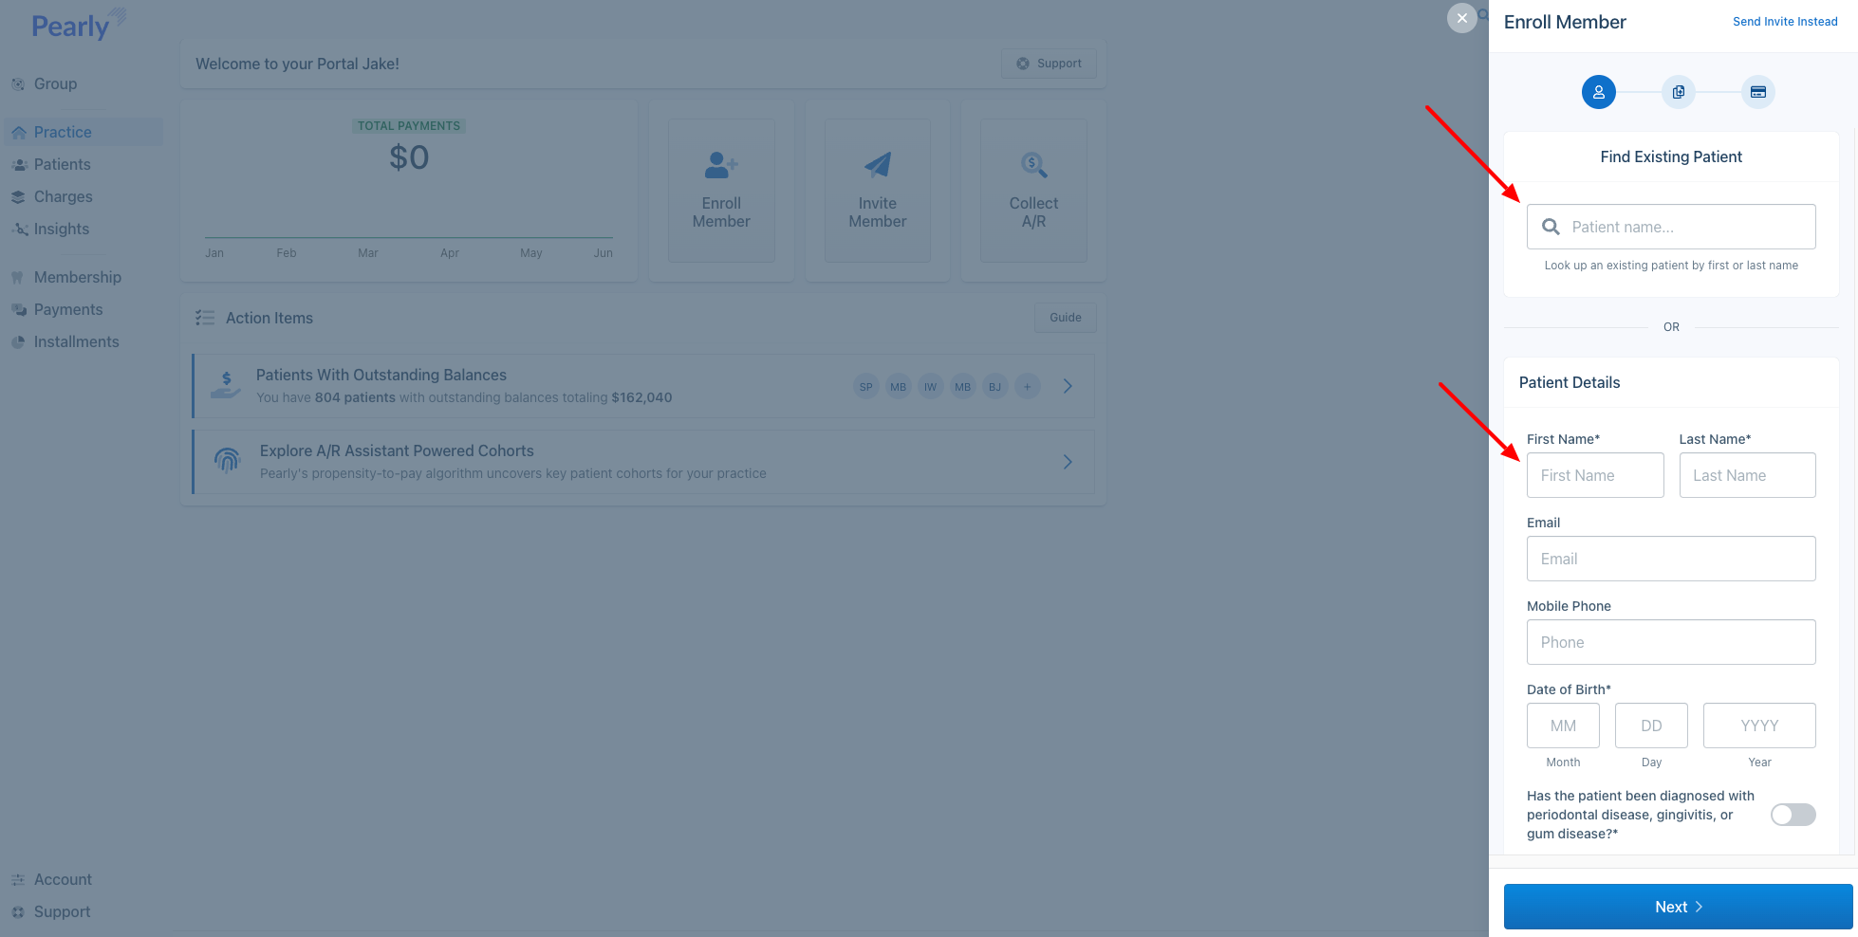
Task: Click the Email input field
Action: pos(1670,559)
